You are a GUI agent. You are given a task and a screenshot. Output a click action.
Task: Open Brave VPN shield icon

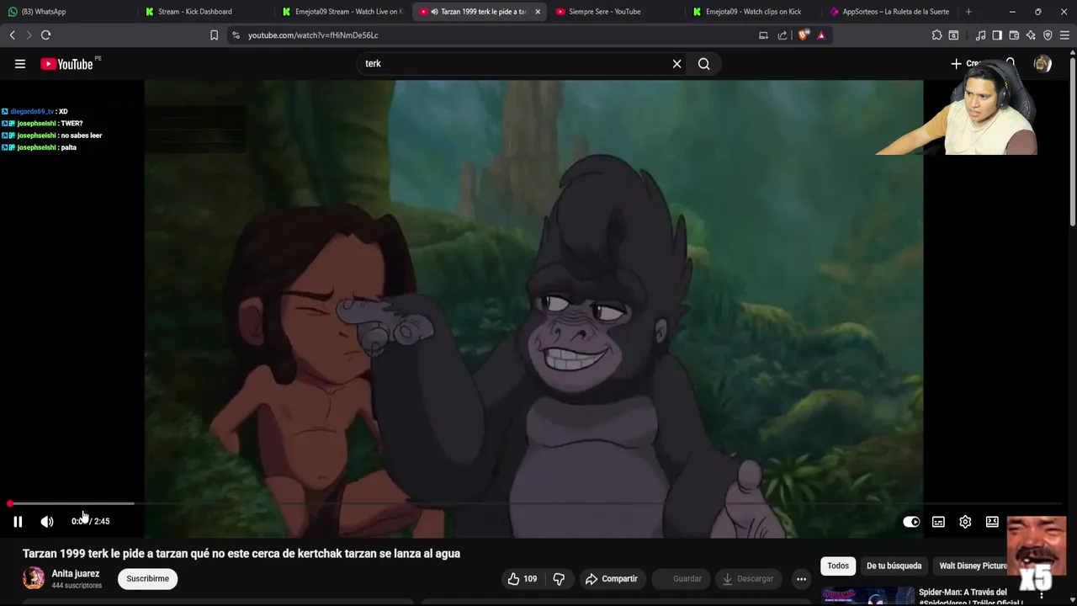click(1048, 35)
